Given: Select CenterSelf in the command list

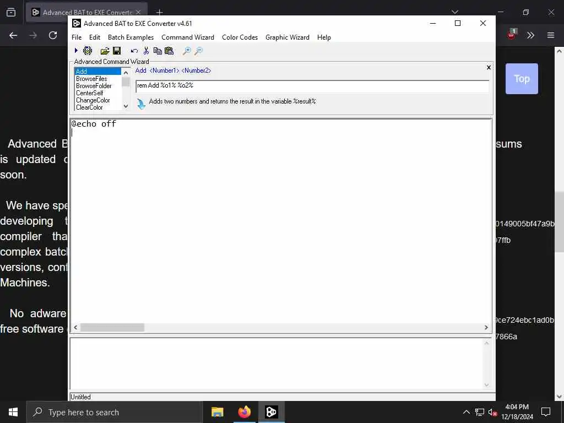Looking at the screenshot, I should pyautogui.click(x=98, y=93).
